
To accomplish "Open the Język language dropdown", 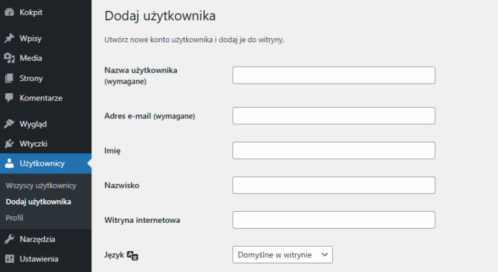I will [282, 255].
